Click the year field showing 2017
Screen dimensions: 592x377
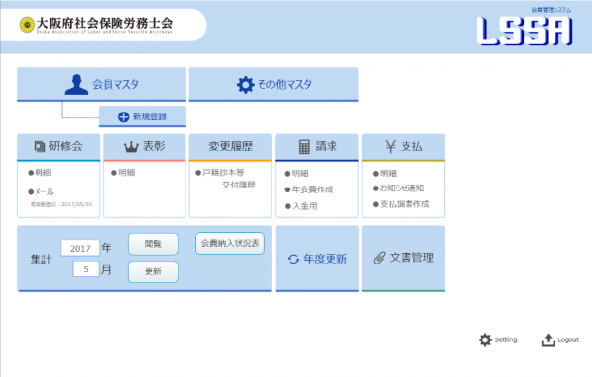(x=80, y=248)
